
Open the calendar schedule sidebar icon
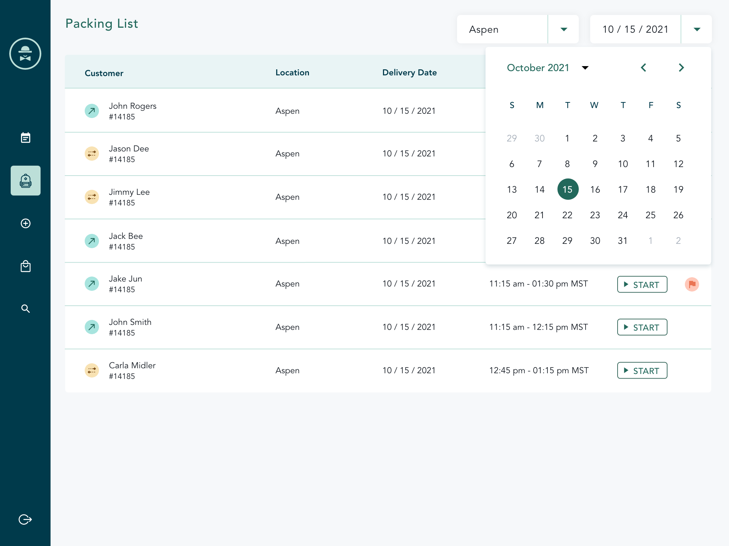click(25, 138)
